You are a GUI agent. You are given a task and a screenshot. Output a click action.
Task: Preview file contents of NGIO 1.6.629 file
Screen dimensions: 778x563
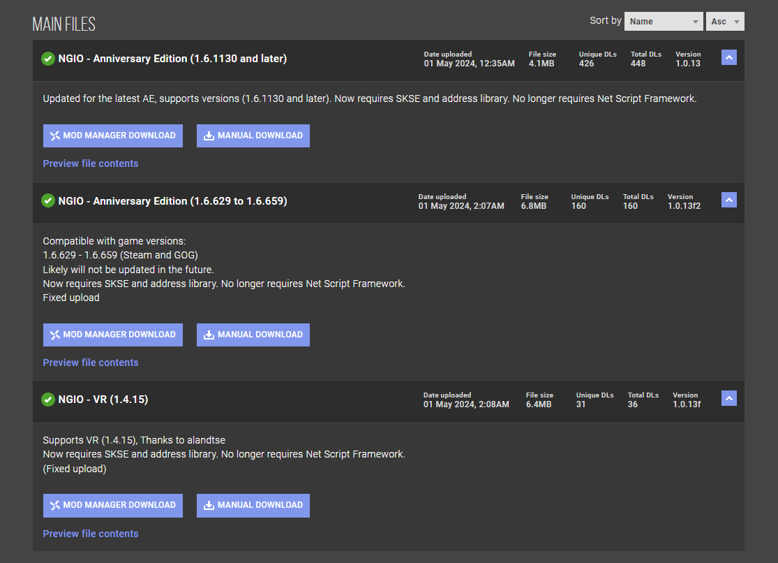(90, 363)
